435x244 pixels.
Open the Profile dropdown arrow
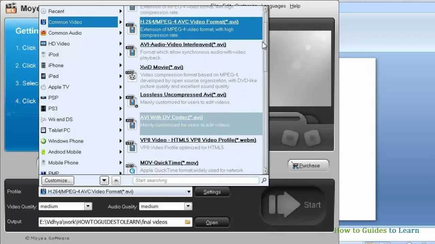(189, 192)
